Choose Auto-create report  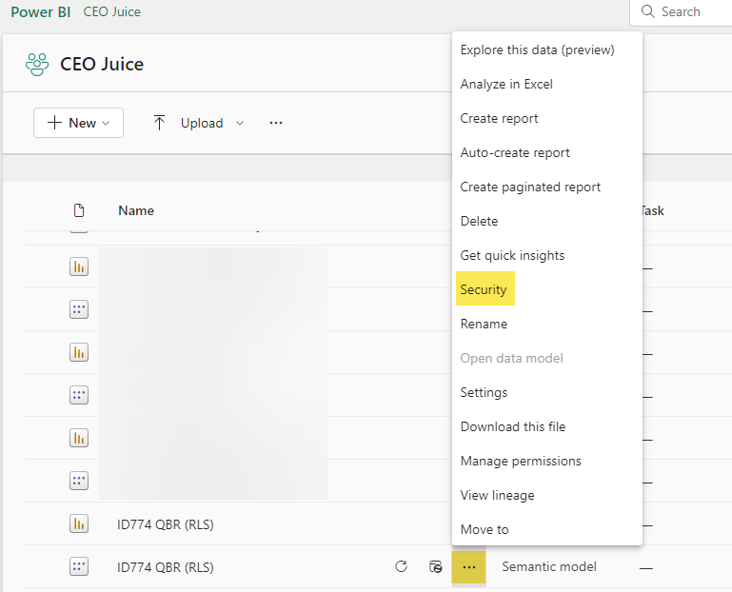pyautogui.click(x=515, y=152)
